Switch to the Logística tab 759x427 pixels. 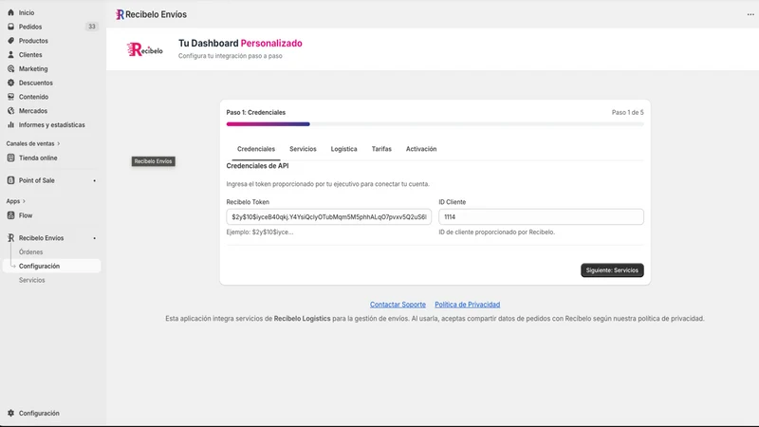(x=344, y=149)
